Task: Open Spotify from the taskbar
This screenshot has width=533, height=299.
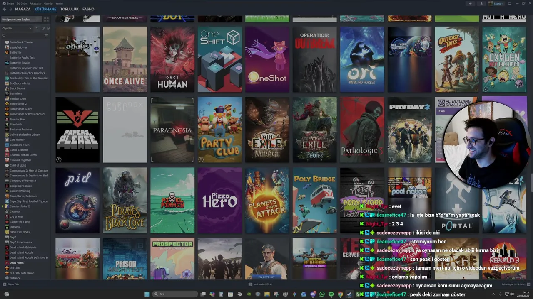Action: click(x=331, y=294)
